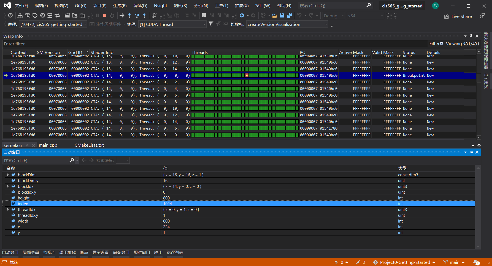Switch to the CMakeLists.txt tab

[89, 145]
